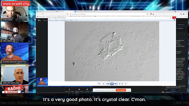Open the Abrir menu
The width and height of the screenshot is (189, 106).
(x=77, y=20)
